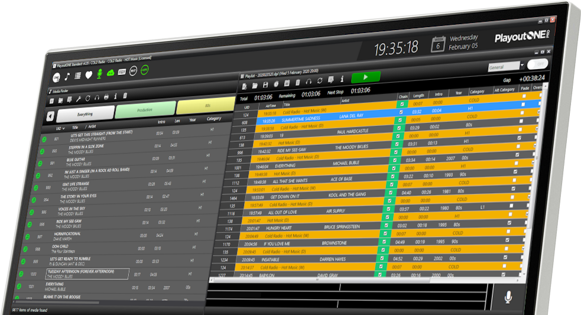Click the green circled Auto icon
This screenshot has width=581, height=315.
tap(144, 70)
